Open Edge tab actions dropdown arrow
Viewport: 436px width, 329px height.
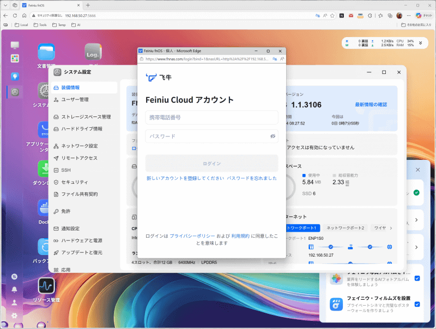pos(5,5)
